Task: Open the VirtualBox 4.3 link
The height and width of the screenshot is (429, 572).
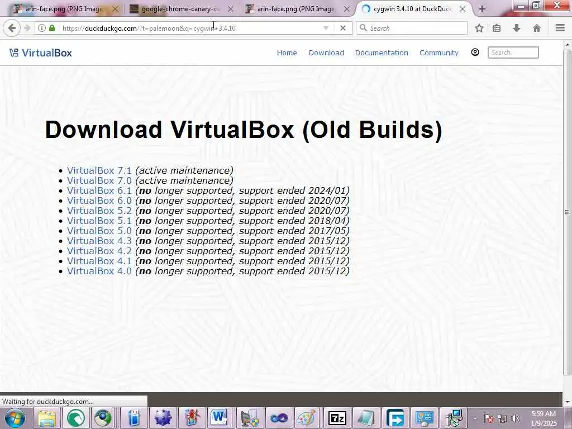Action: click(99, 241)
